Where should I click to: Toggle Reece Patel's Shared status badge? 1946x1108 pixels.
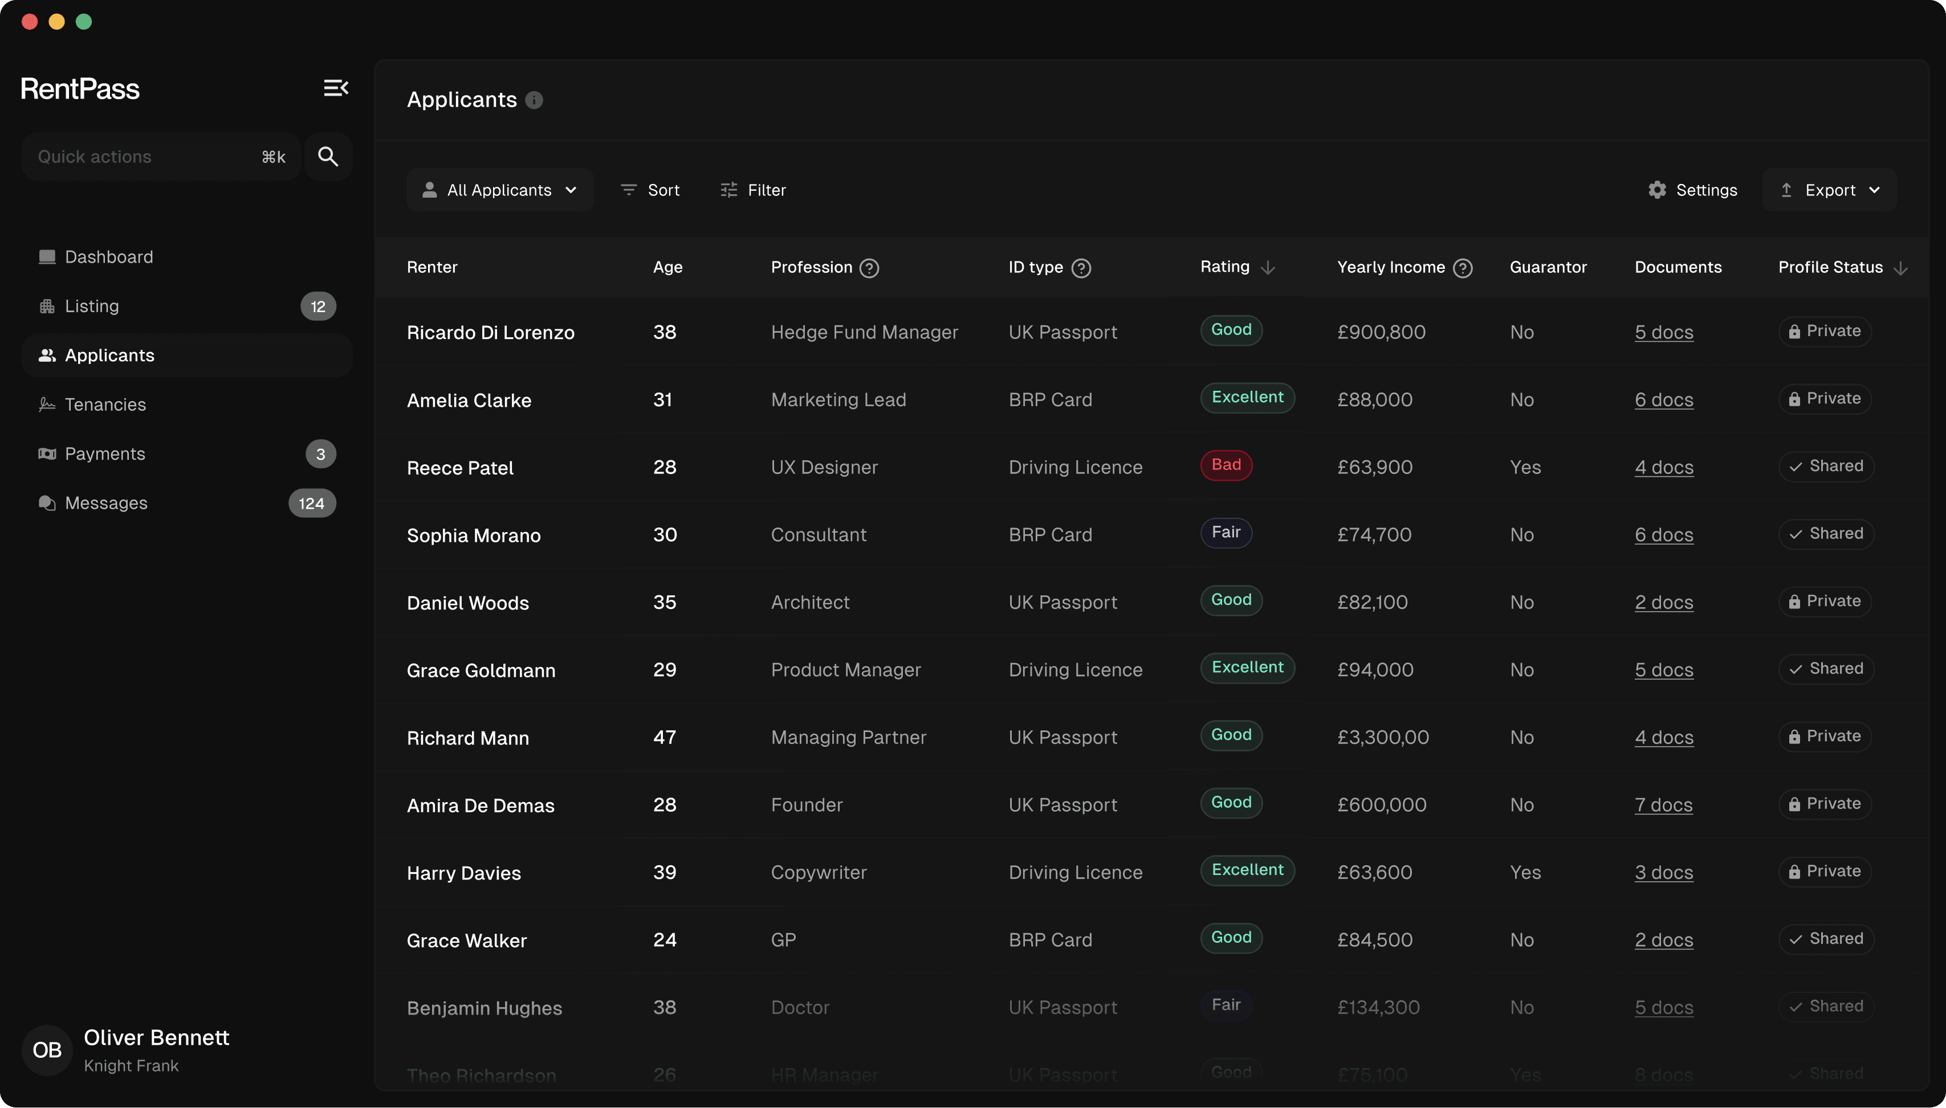(x=1826, y=467)
